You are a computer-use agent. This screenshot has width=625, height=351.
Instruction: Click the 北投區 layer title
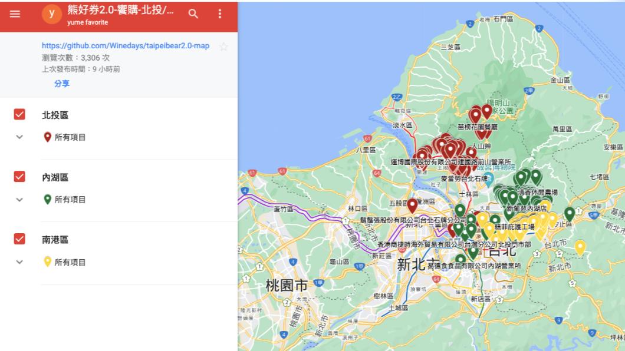click(x=55, y=115)
